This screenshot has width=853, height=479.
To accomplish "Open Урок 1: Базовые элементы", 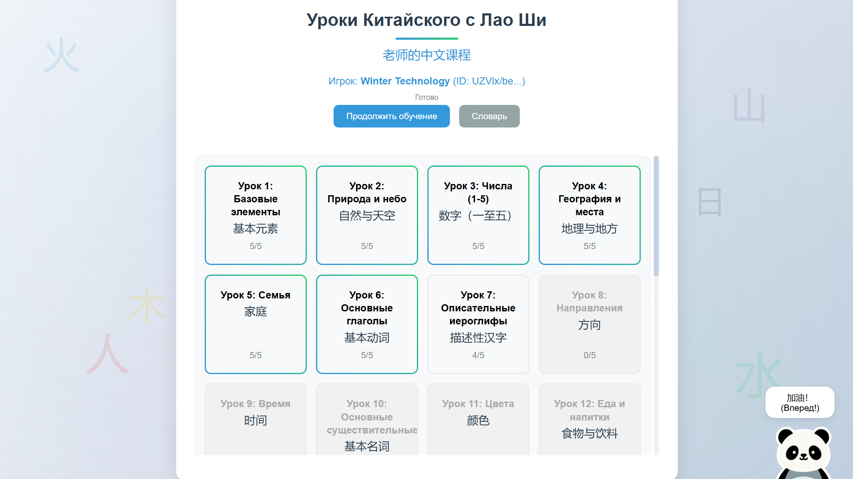I will coord(255,215).
